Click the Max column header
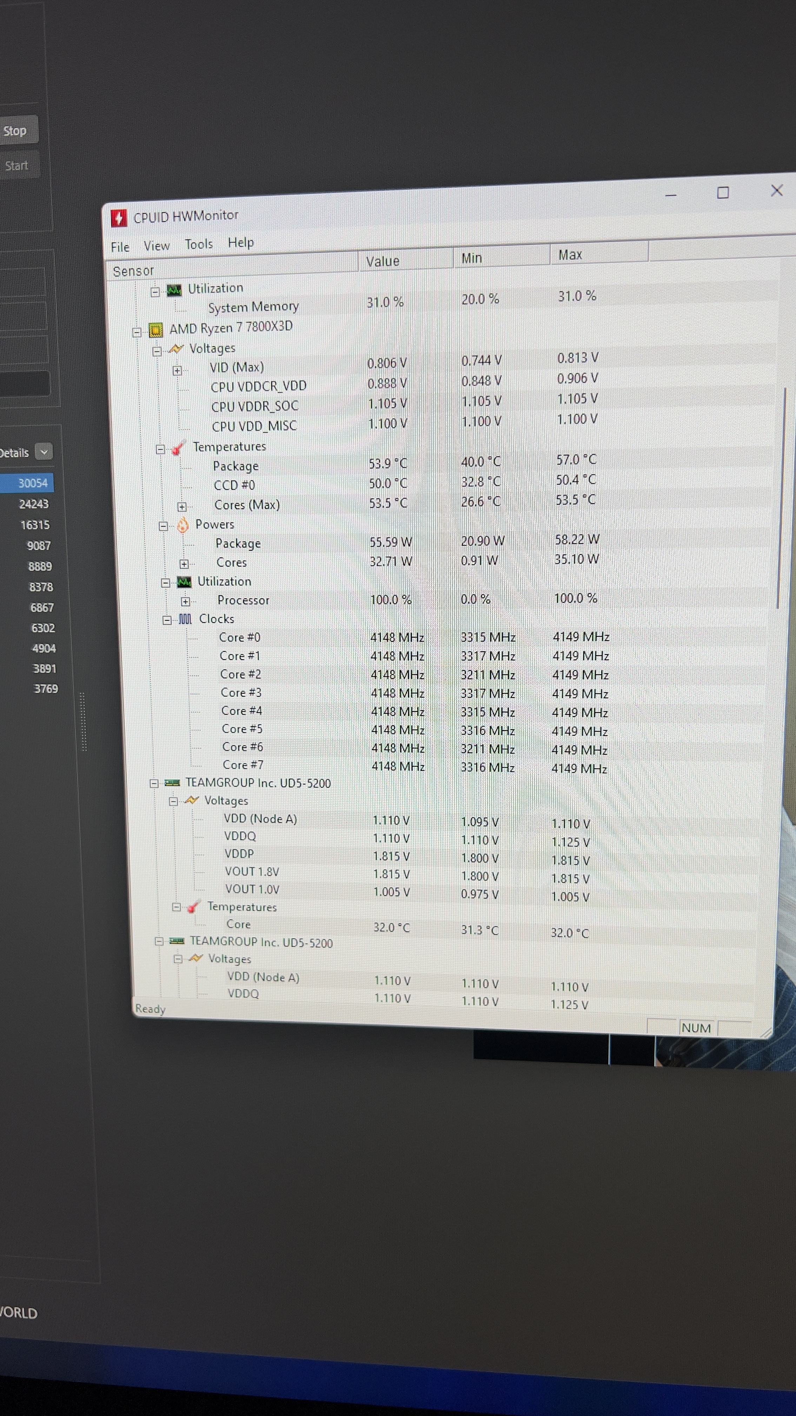The image size is (796, 1416). (x=599, y=254)
